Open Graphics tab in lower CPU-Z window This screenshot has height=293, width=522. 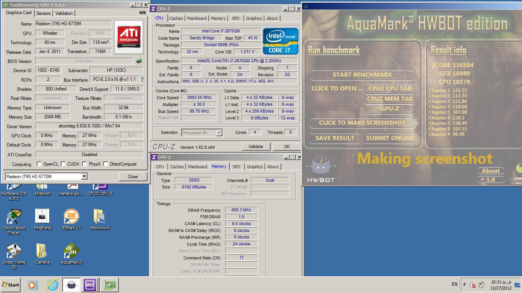point(255,167)
